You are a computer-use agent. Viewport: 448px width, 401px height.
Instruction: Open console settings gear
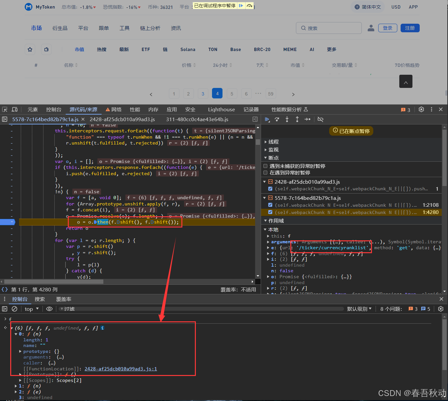click(441, 309)
